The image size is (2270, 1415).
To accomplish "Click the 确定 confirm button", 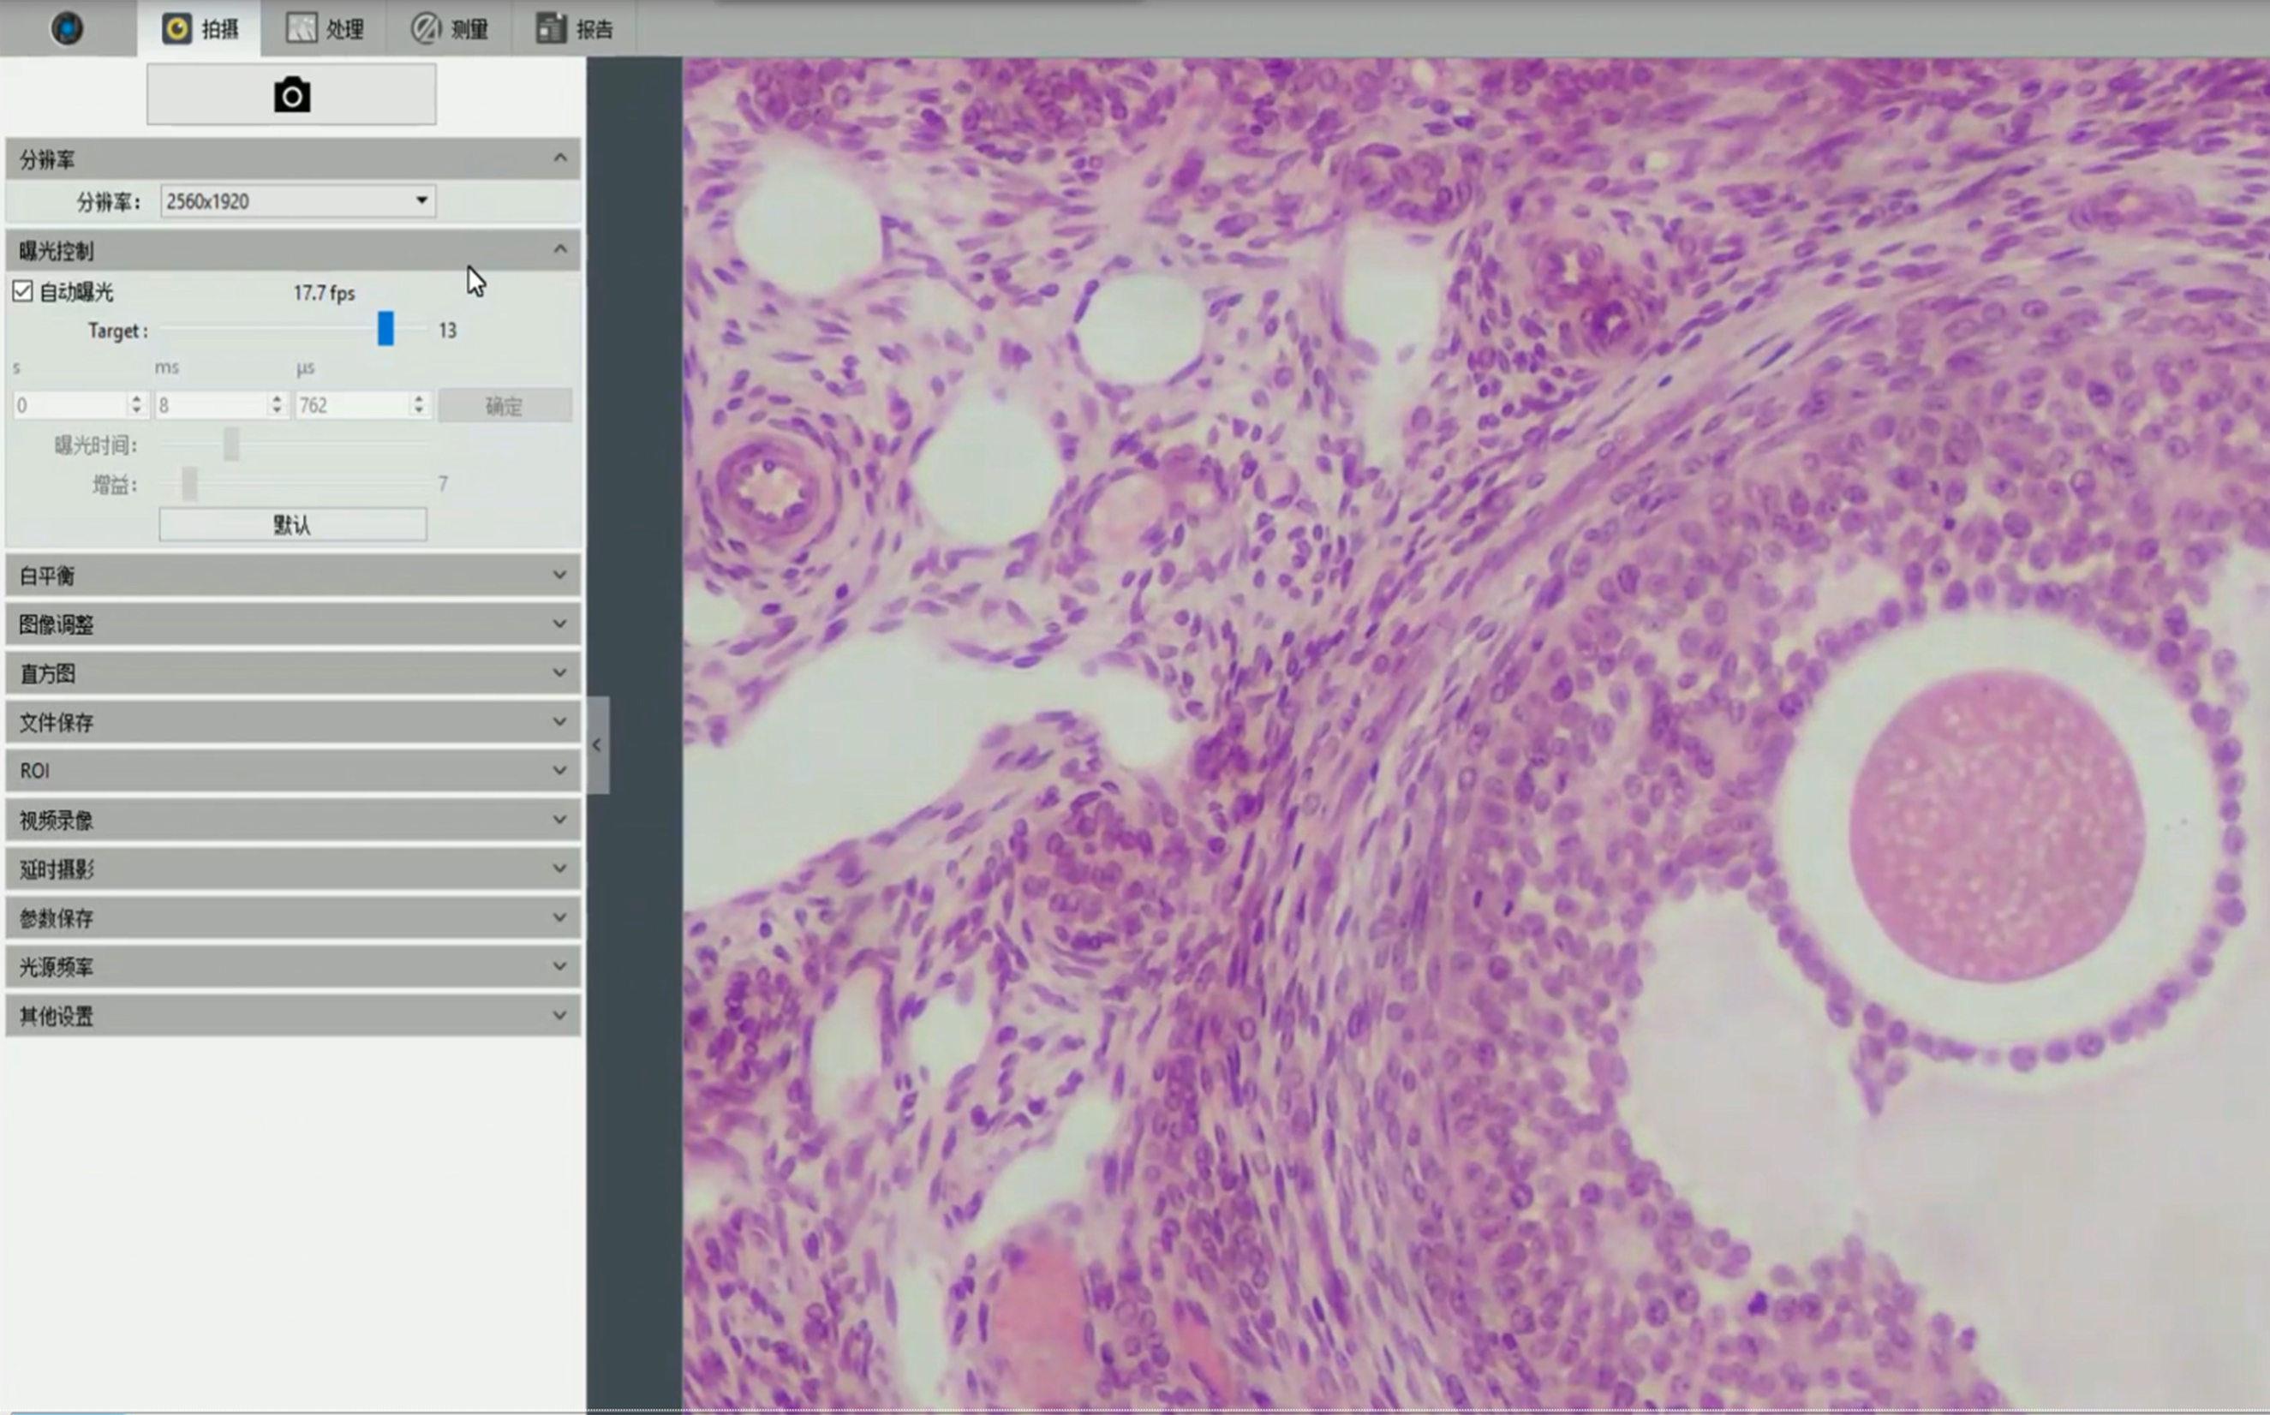I will (x=505, y=405).
